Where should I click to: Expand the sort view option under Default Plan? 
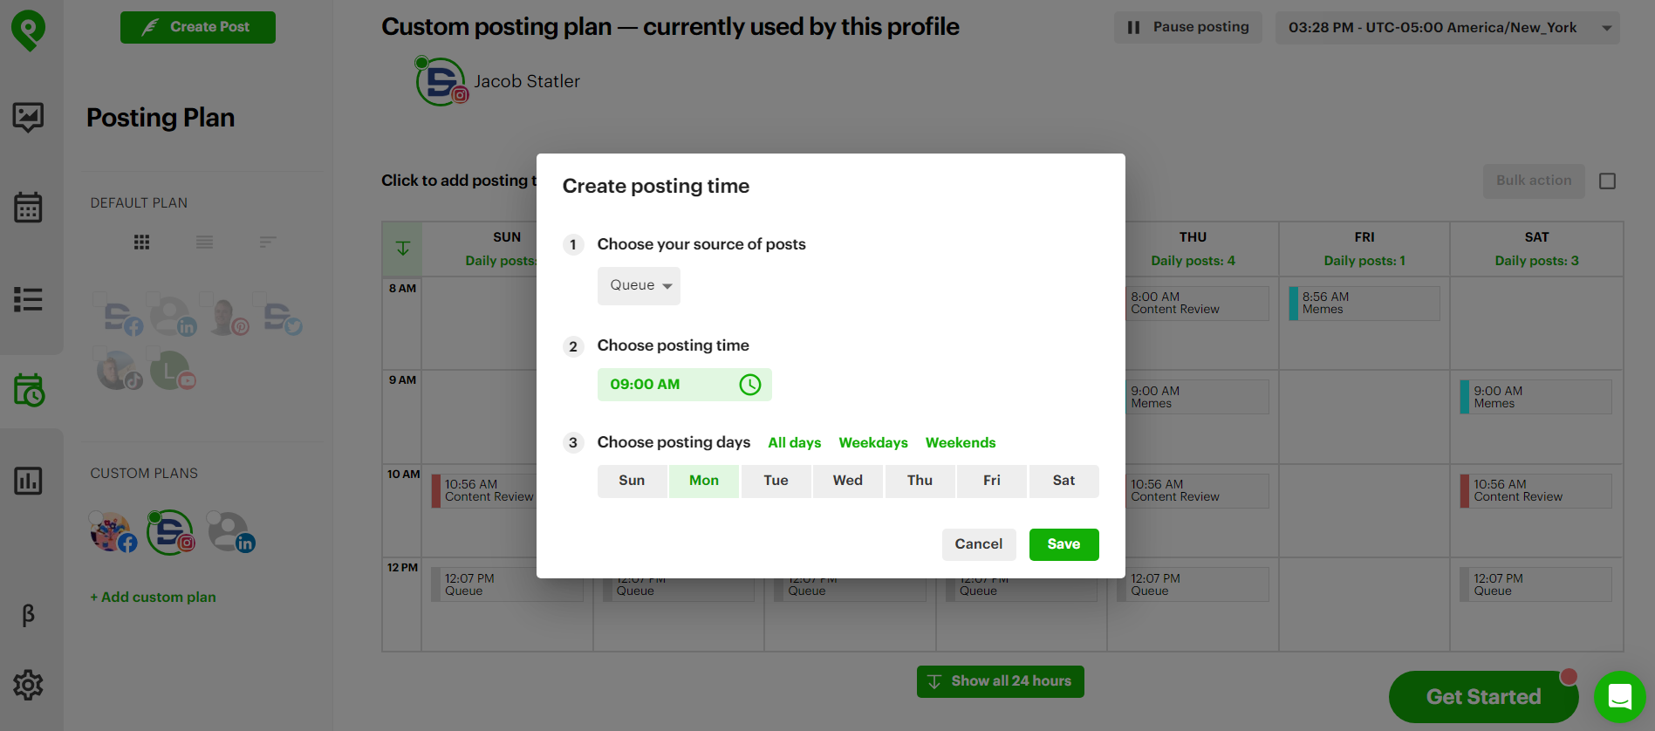pos(267,242)
